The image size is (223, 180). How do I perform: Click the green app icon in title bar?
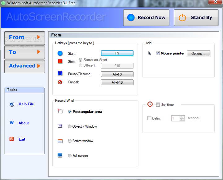[3, 3]
